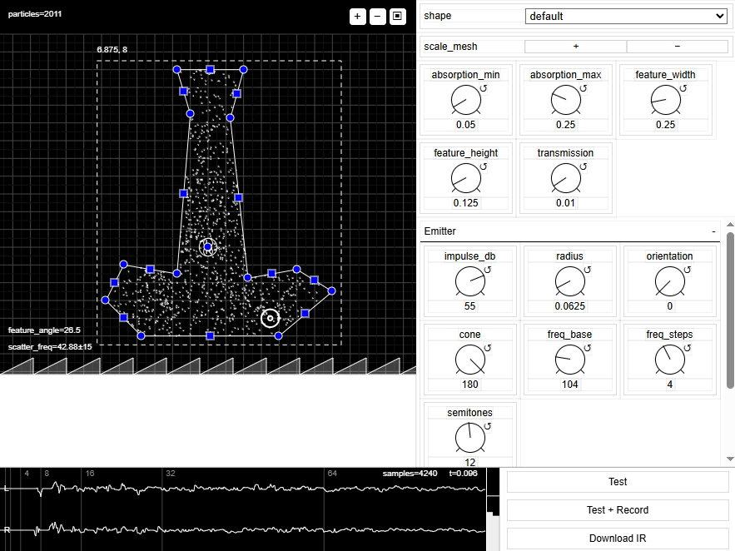735x551 pixels.
Task: Click the fit-to-view square icon
Action: (397, 16)
